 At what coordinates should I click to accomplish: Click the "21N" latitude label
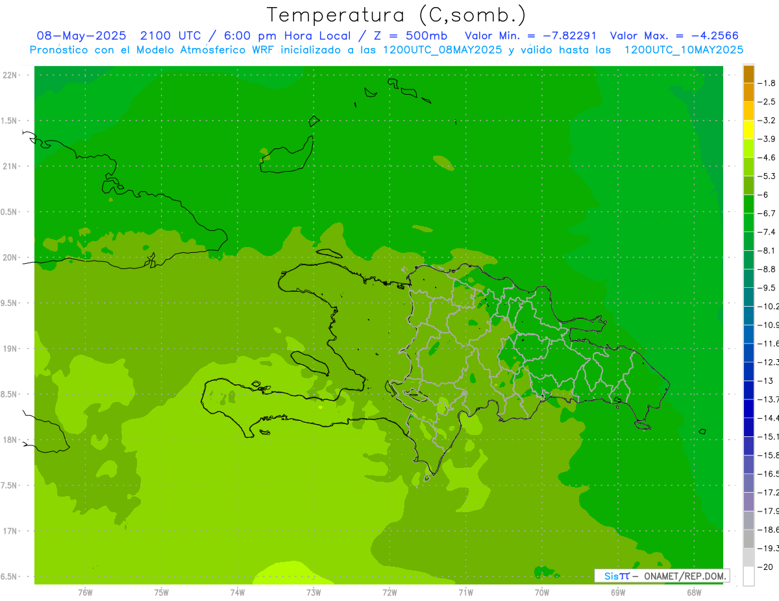tap(10, 166)
